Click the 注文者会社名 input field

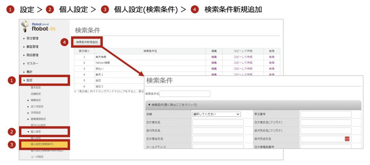click(x=218, y=139)
